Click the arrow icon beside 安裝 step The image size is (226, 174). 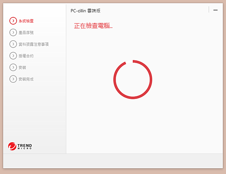pyautogui.click(x=13, y=68)
